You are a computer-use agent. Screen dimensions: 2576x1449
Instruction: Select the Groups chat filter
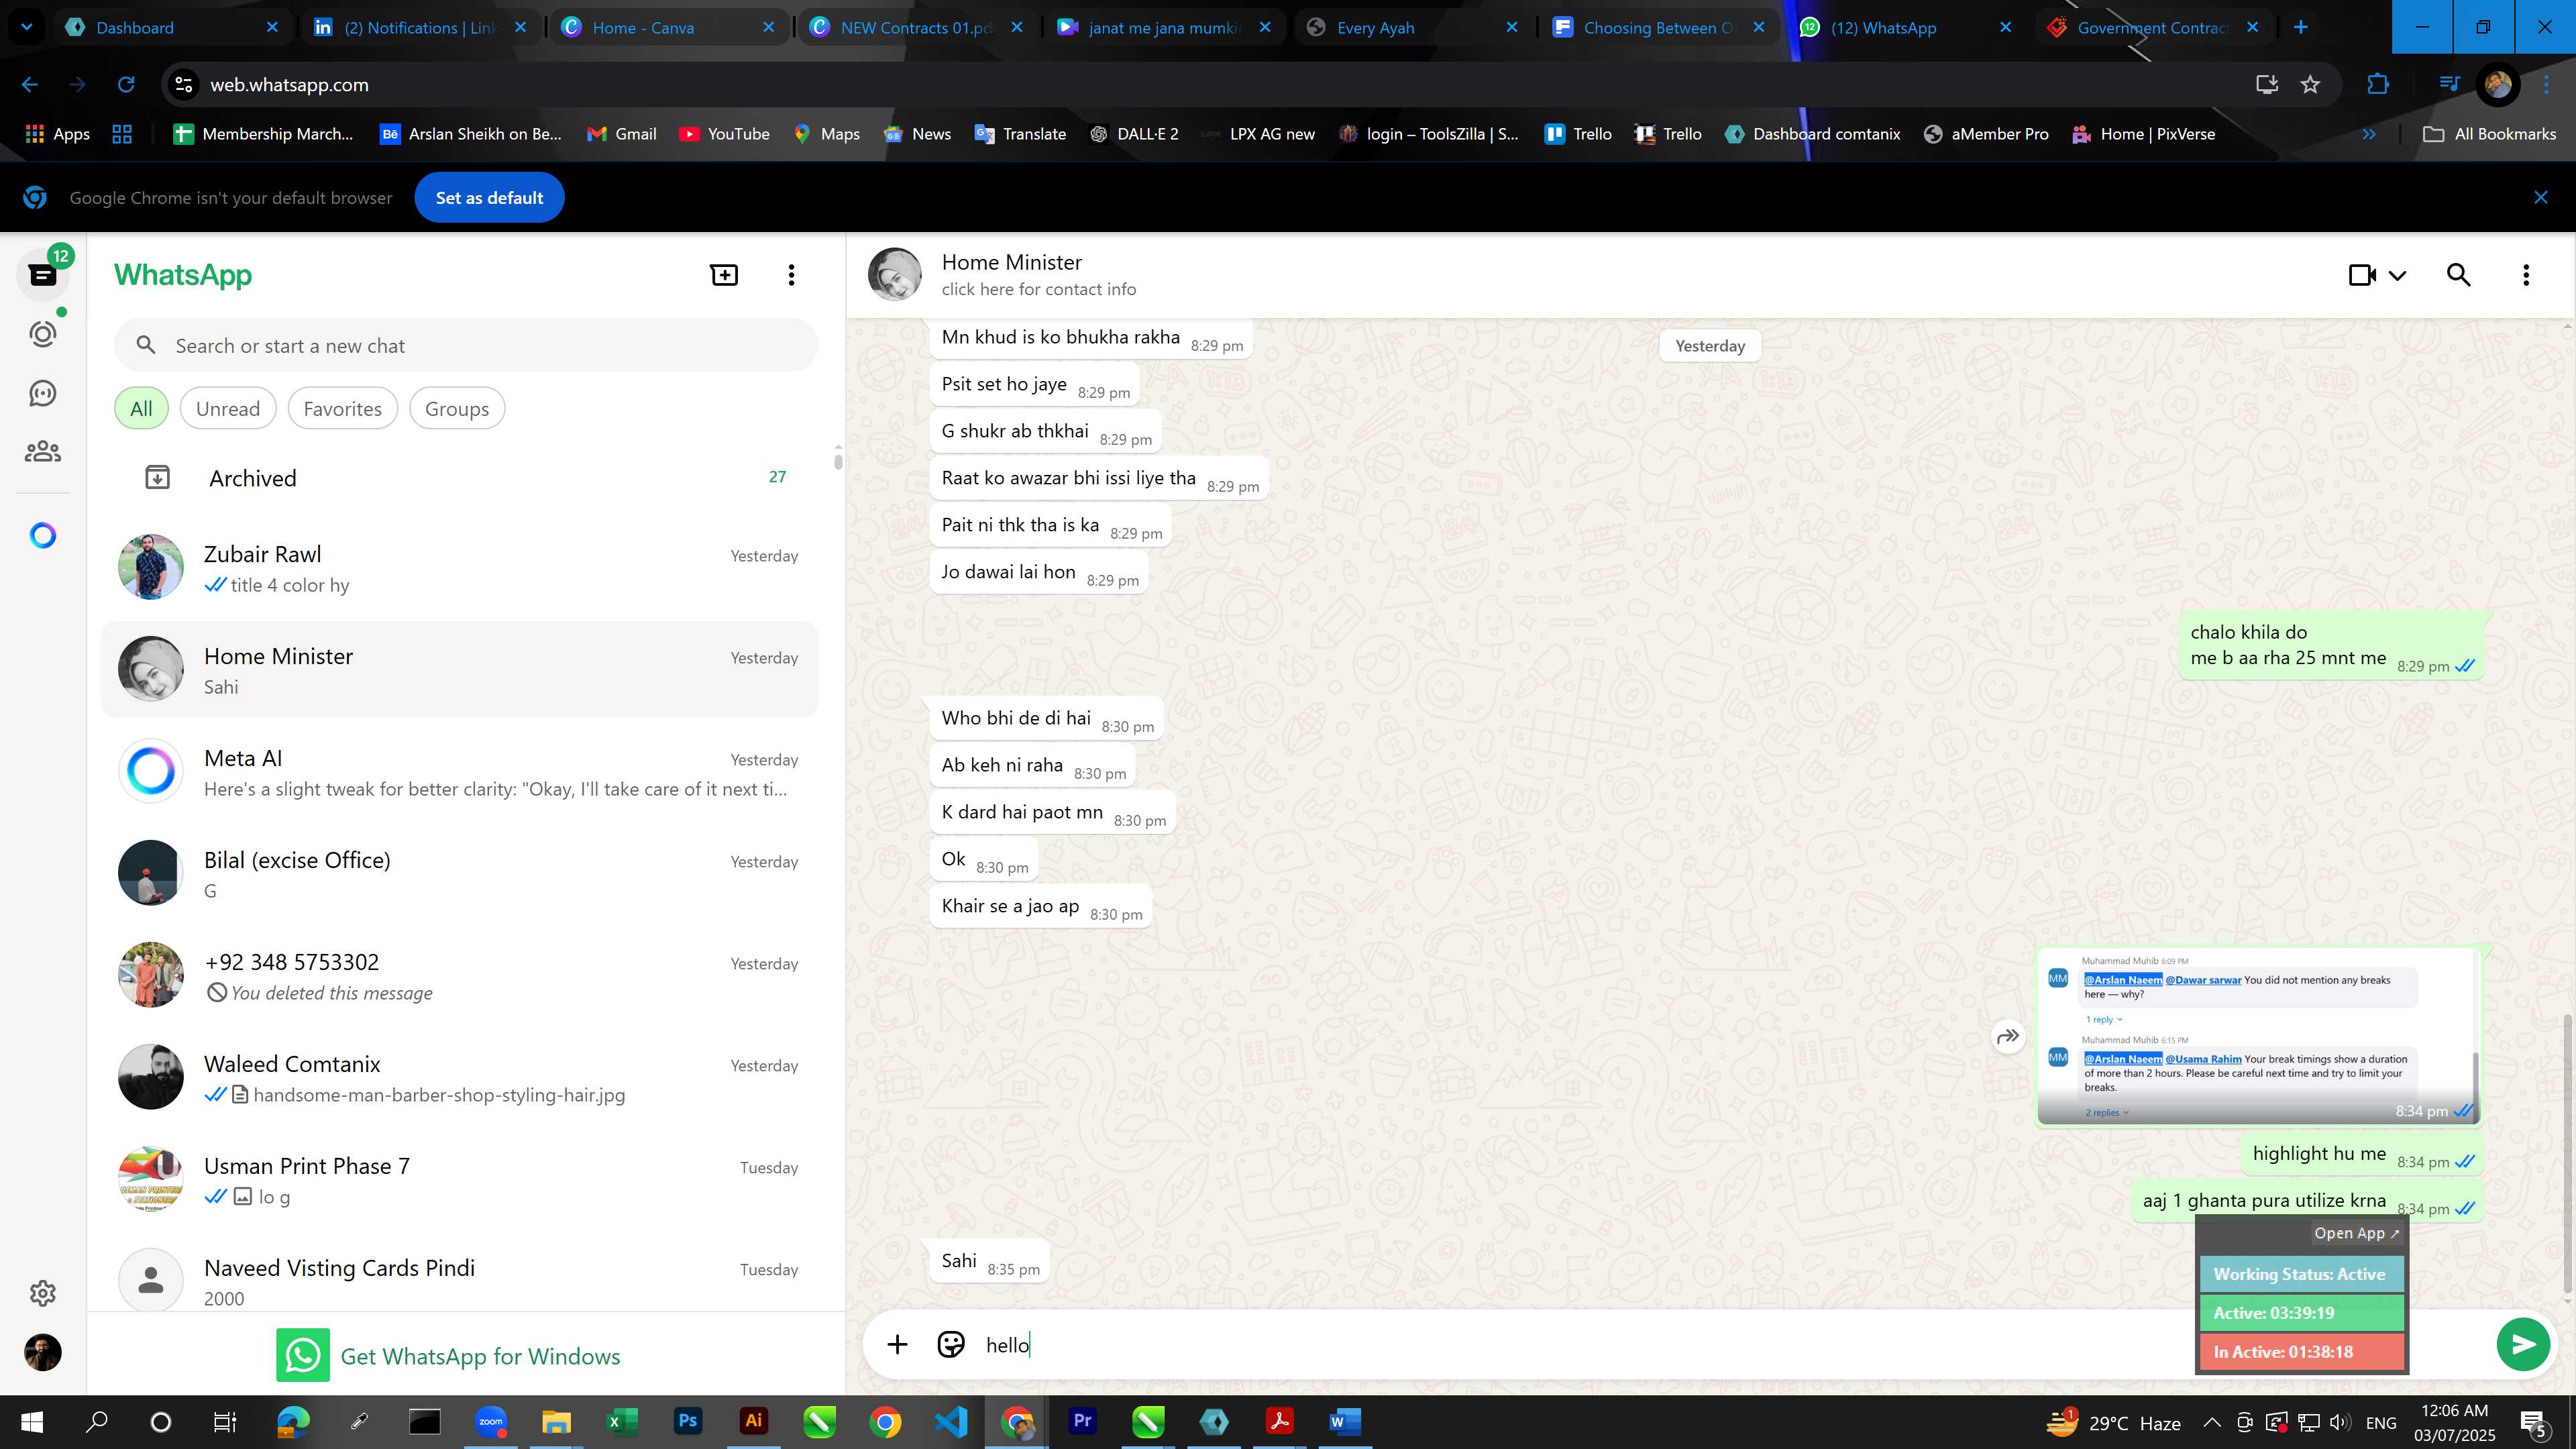point(457,409)
